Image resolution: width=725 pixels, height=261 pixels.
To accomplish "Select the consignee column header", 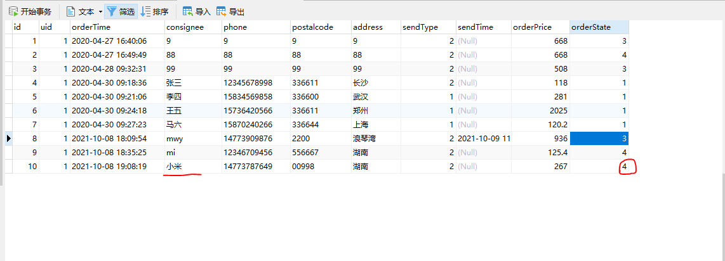I will coord(193,27).
